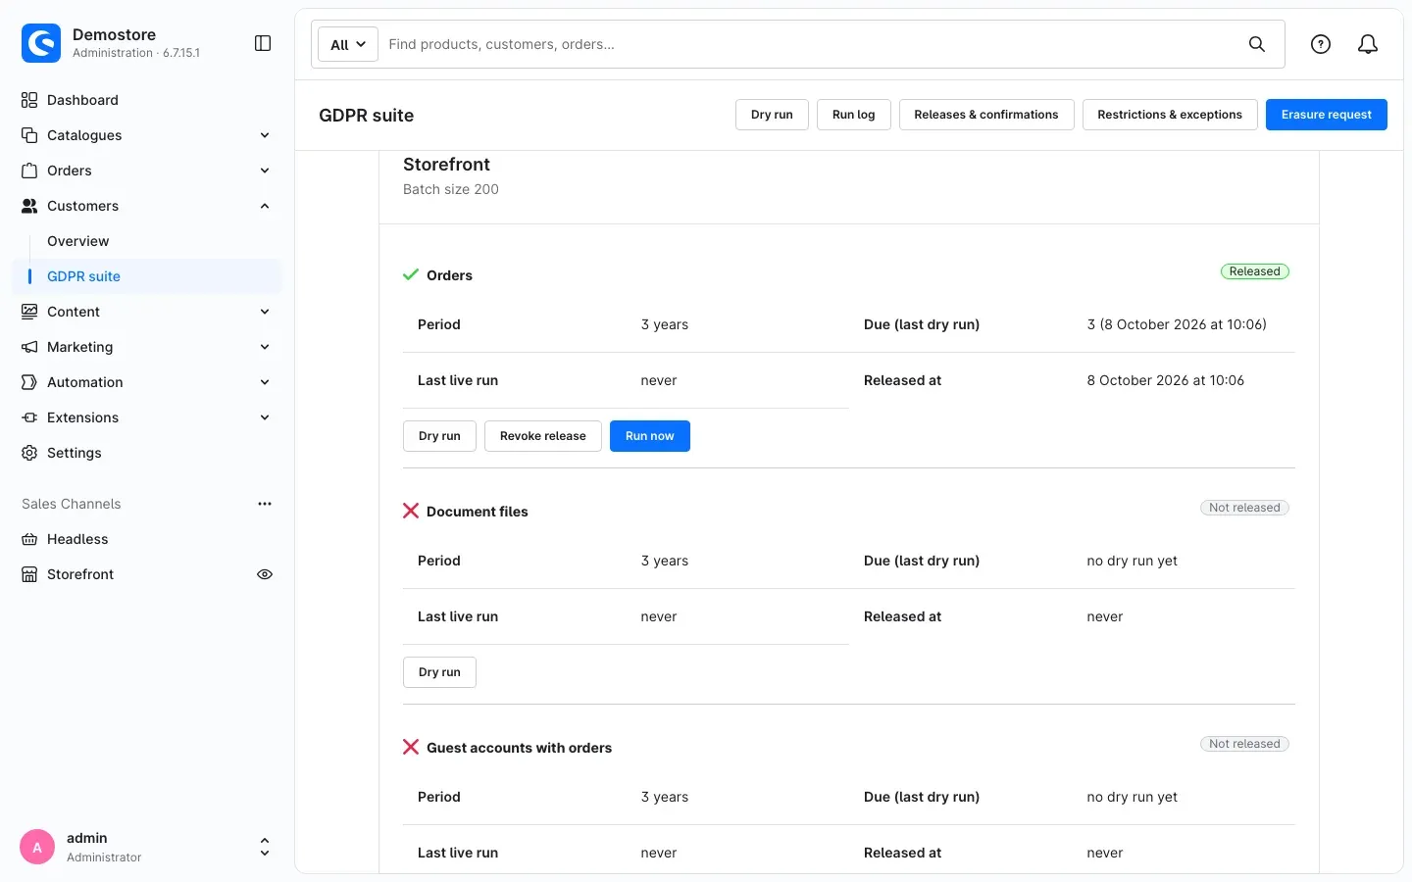Click Revoke release for Orders
Viewport: 1412px width, 882px height.
click(x=543, y=436)
